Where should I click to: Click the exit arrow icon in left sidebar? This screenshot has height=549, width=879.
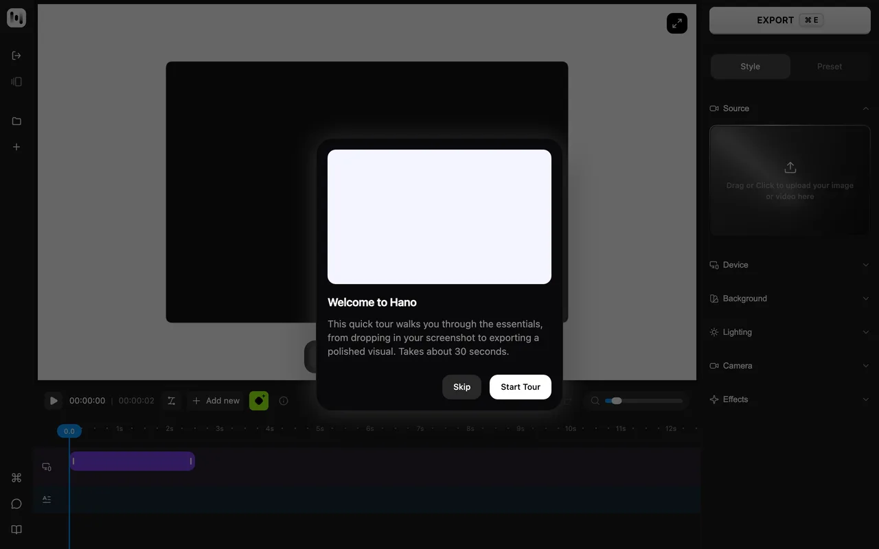(16, 56)
